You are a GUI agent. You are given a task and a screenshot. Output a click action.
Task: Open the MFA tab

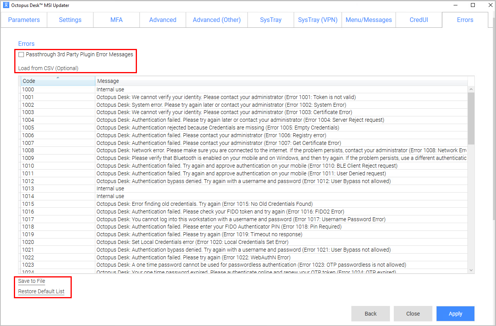click(116, 20)
